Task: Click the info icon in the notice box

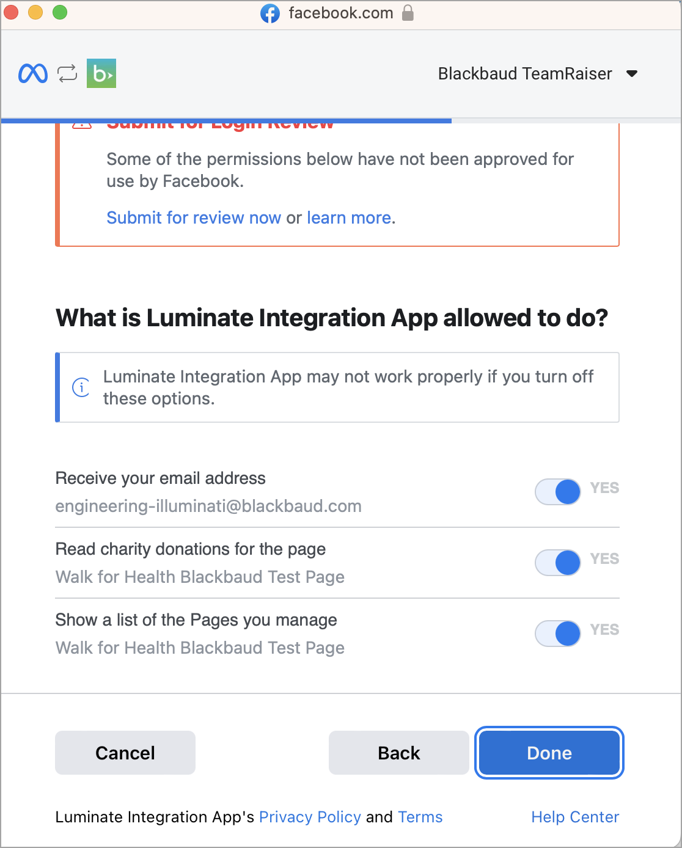Action: pyautogui.click(x=81, y=387)
